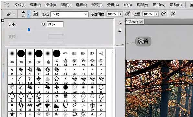Select the first soft round brush

click(x=12, y=53)
